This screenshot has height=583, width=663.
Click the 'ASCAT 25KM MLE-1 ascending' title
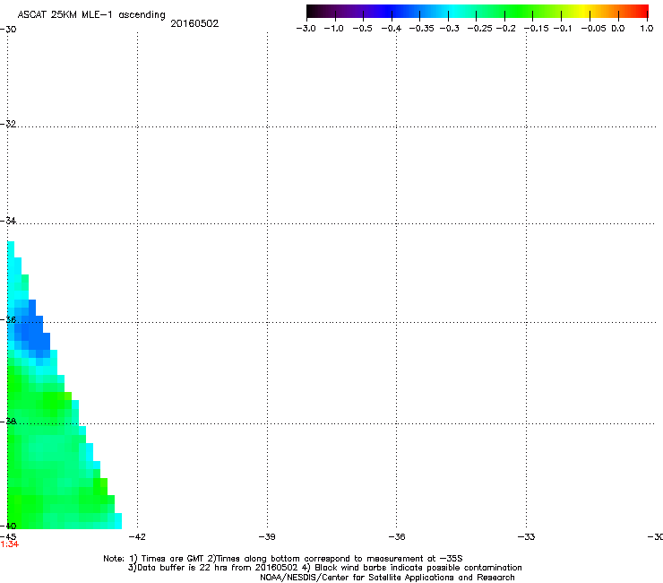tap(91, 15)
